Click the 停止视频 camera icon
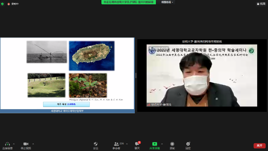 (x=26, y=144)
